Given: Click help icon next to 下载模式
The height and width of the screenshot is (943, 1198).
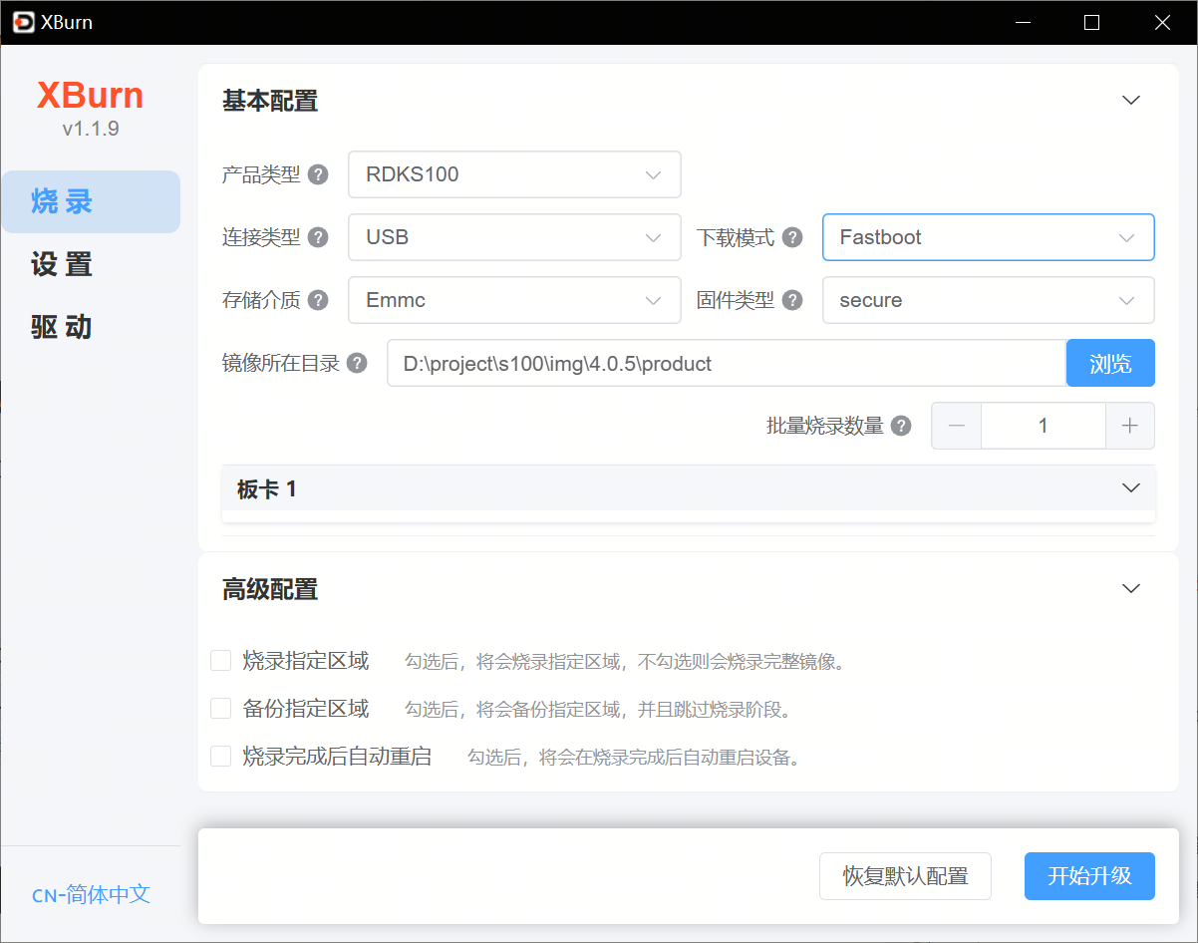Looking at the screenshot, I should pos(792,237).
